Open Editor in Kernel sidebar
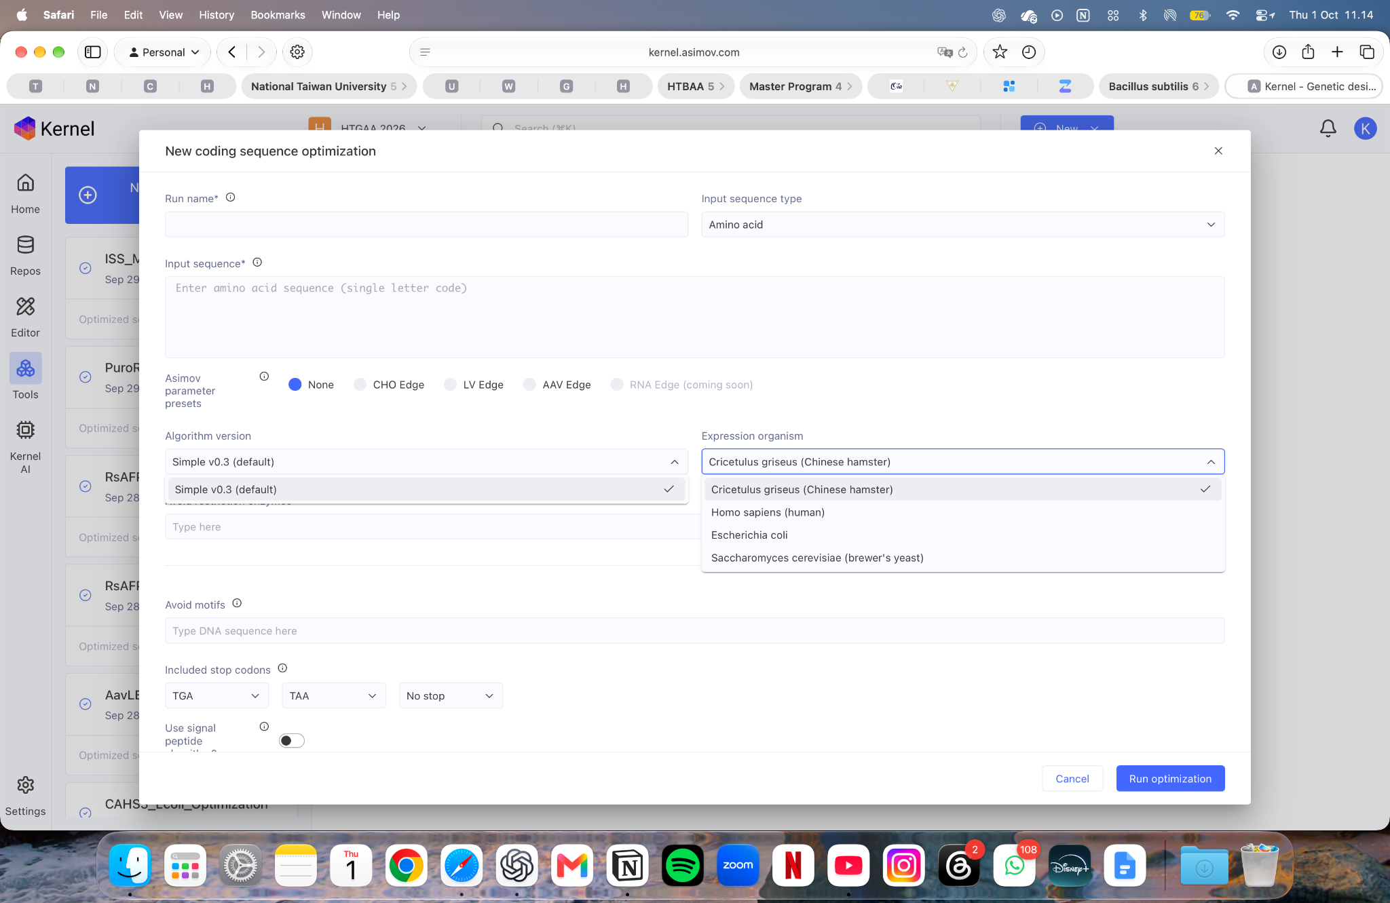The width and height of the screenshot is (1390, 903). [x=25, y=317]
